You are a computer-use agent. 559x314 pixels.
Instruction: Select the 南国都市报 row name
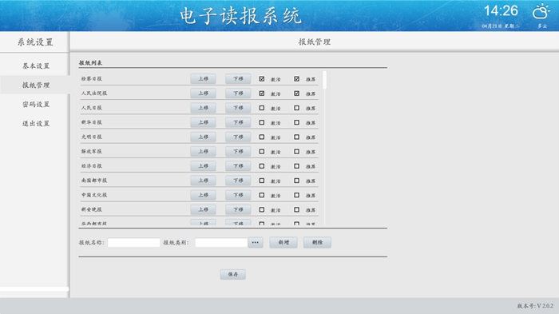point(94,181)
